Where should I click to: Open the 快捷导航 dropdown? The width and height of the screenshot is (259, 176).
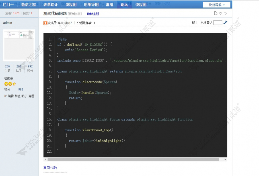coord(217,5)
